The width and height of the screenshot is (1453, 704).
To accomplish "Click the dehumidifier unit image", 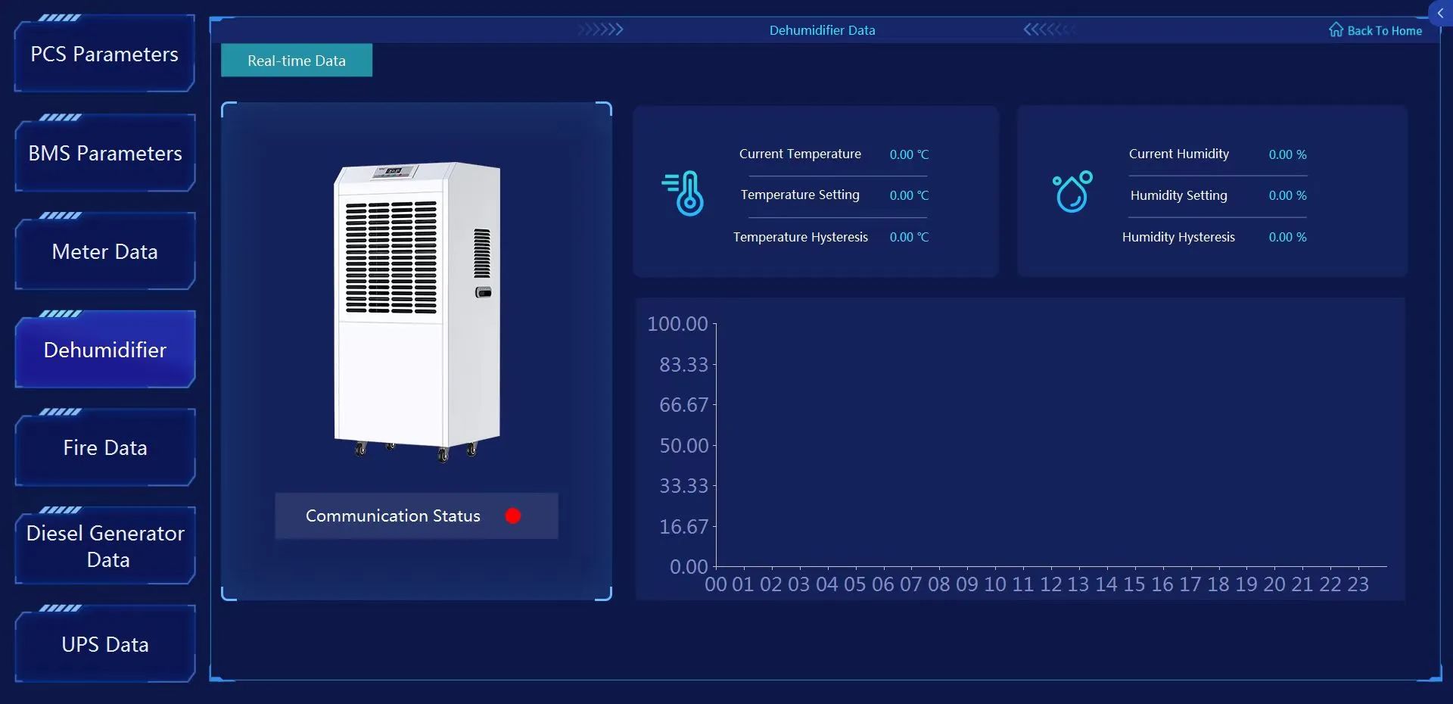I will click(x=417, y=311).
